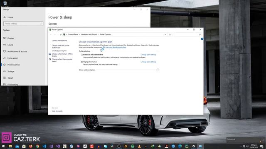Switch to Settings gear on the taskbar
266x149 pixels.
point(194,146)
